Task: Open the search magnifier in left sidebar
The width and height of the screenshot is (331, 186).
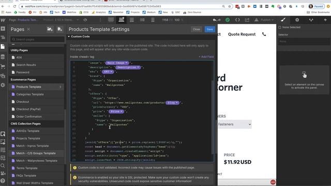Action: 3,165
